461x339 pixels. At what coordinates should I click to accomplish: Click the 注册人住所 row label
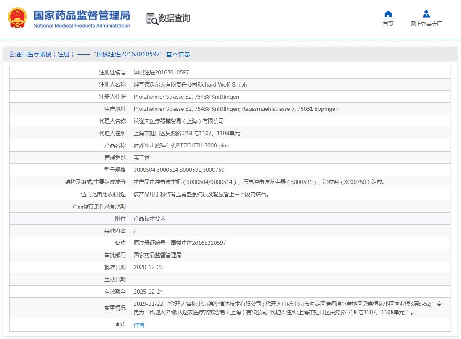point(112,97)
